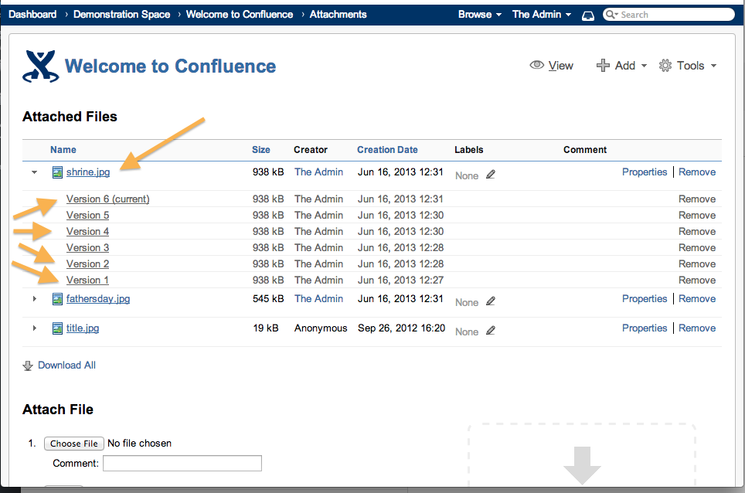
Task: Open the Add menu
Action: (622, 66)
